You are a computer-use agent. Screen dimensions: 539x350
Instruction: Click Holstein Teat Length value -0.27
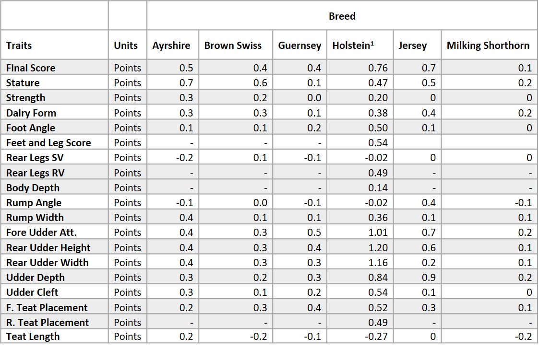pyautogui.click(x=376, y=337)
